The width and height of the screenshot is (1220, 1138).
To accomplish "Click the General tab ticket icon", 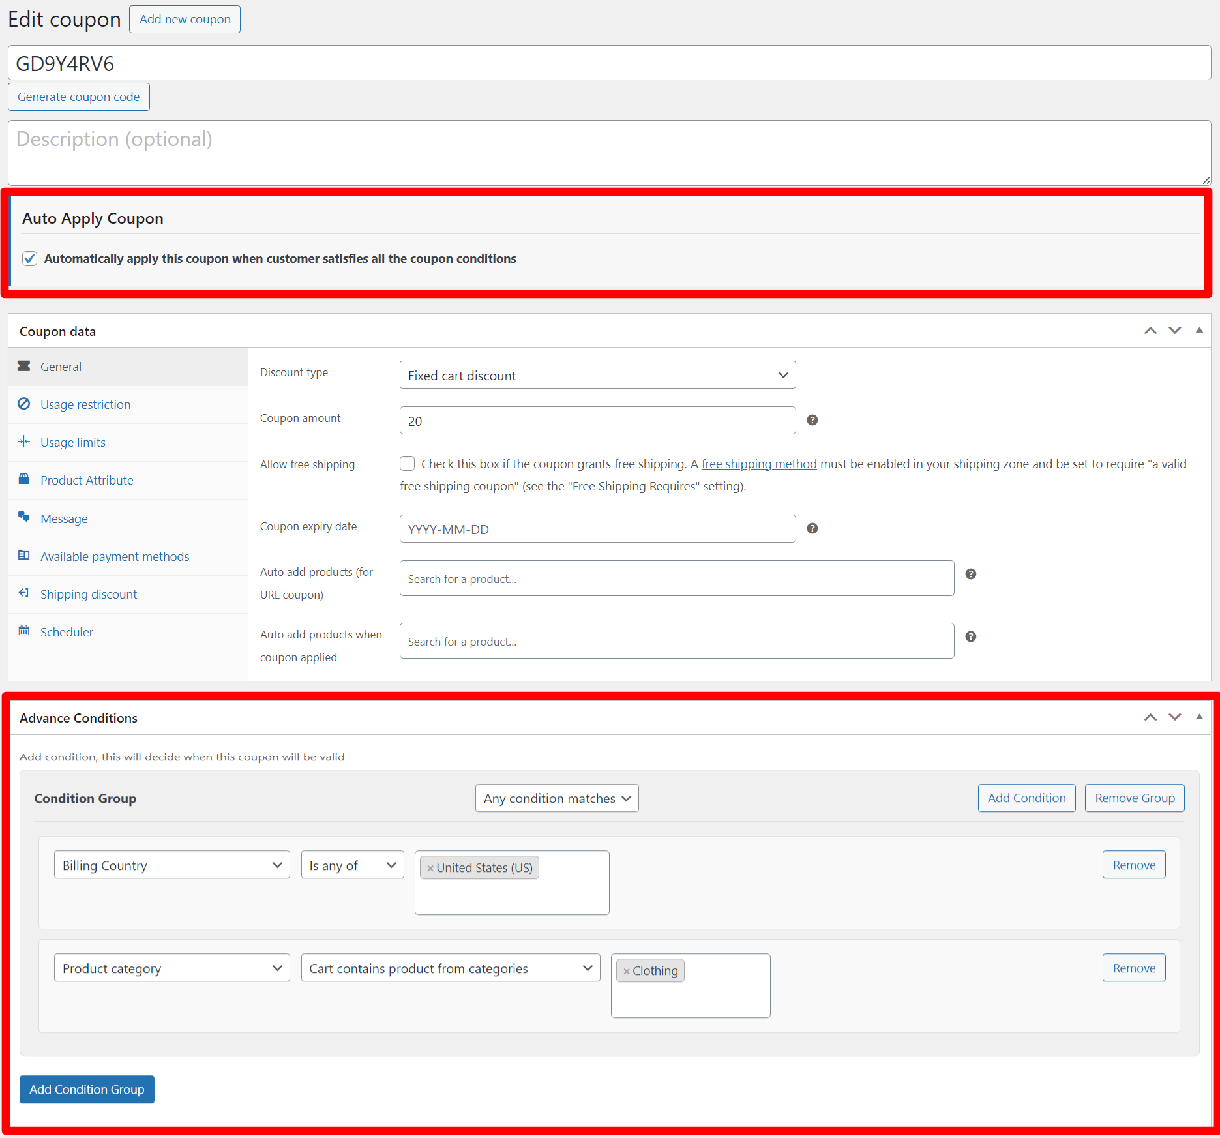I will click(x=24, y=366).
